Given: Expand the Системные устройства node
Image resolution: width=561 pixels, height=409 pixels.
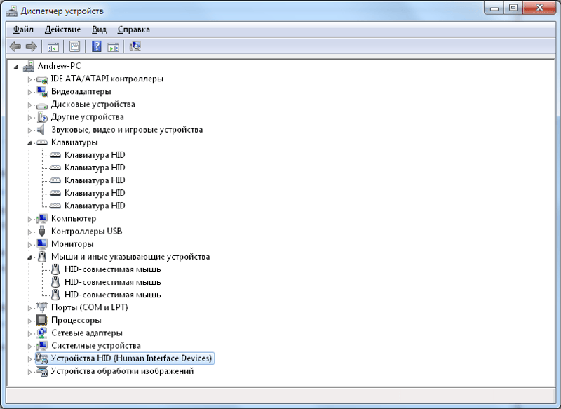Looking at the screenshot, I should 29,347.
